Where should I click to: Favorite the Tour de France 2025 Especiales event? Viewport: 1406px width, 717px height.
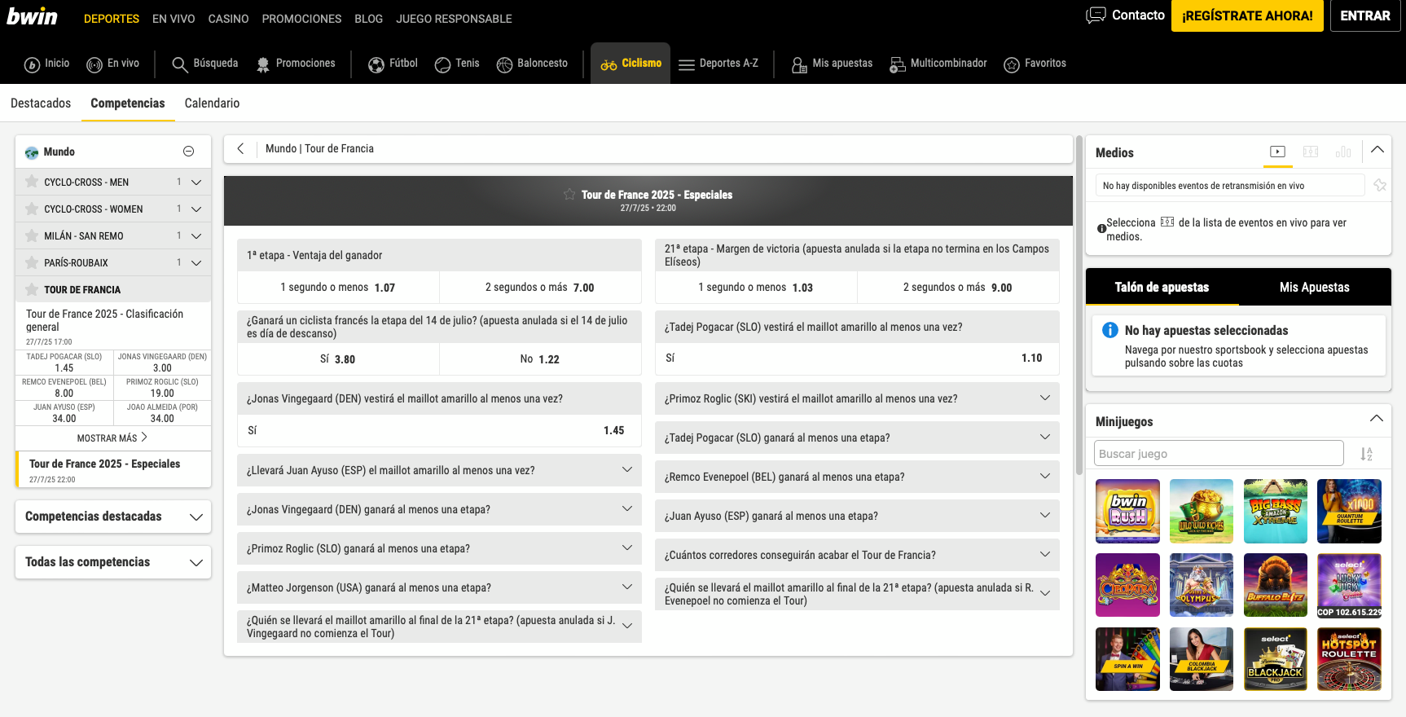569,194
